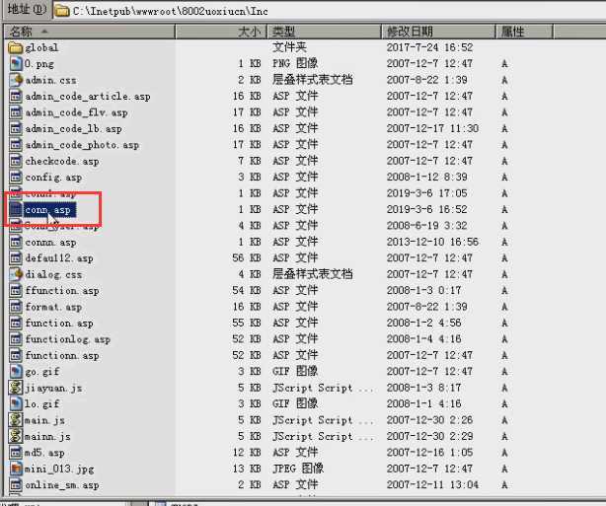The width and height of the screenshot is (606, 506).
Task: Select the md5.asp file icon
Action: [x=16, y=453]
